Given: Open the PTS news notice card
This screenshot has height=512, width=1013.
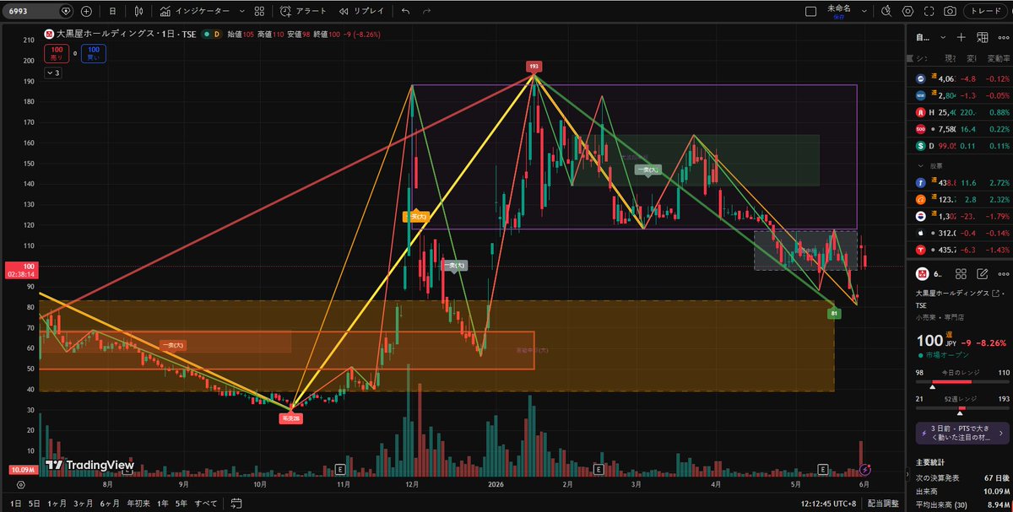Looking at the screenshot, I should click(x=962, y=433).
